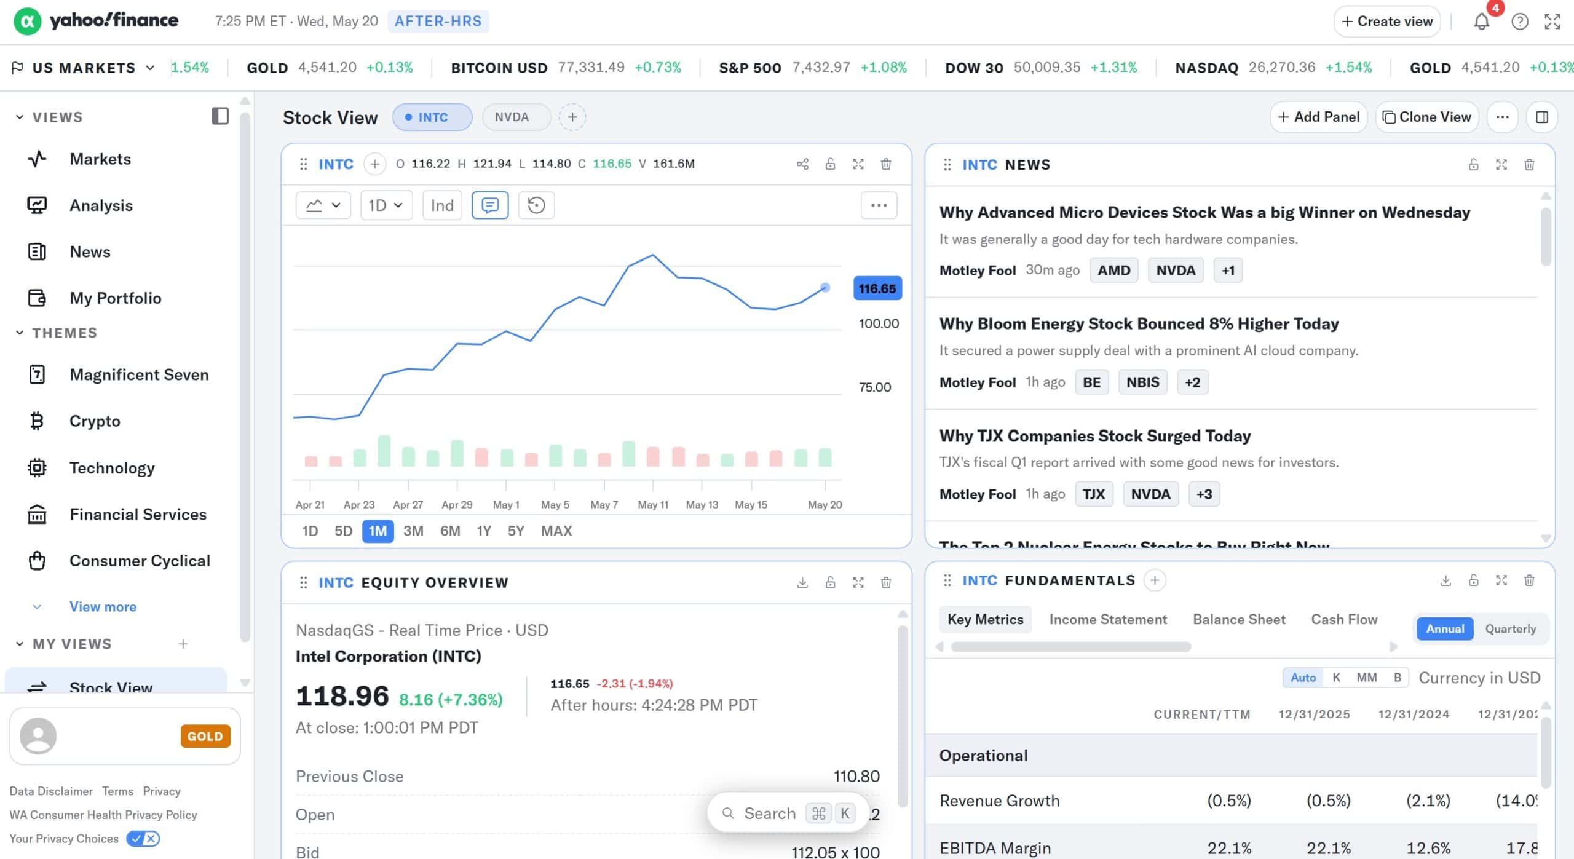Switch to Income Statement tab
The width and height of the screenshot is (1574, 859).
click(1107, 620)
